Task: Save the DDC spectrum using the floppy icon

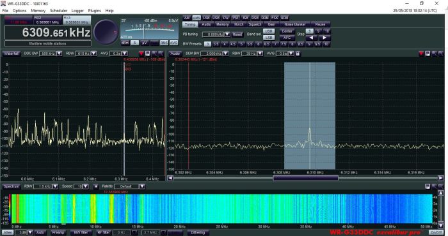Action: click(148, 53)
